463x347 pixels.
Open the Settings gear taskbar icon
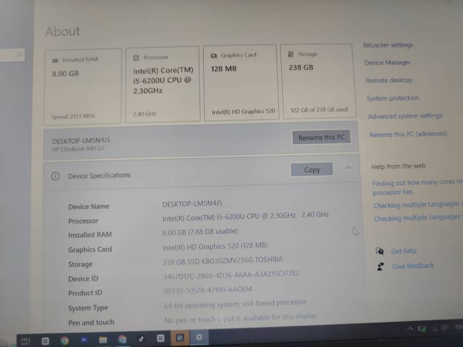(199, 337)
